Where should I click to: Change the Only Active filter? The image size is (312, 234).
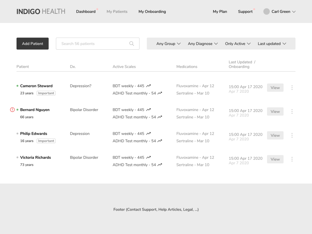pyautogui.click(x=238, y=43)
